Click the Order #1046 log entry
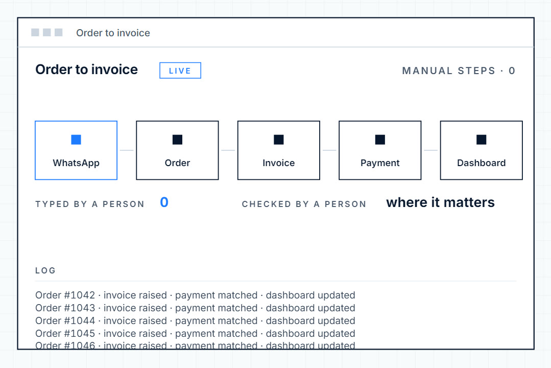Viewport: 551px width, 368px height. [195, 345]
